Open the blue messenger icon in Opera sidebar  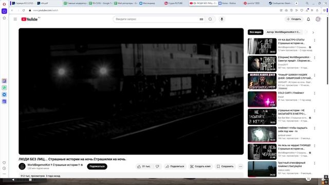click(x=4, y=95)
